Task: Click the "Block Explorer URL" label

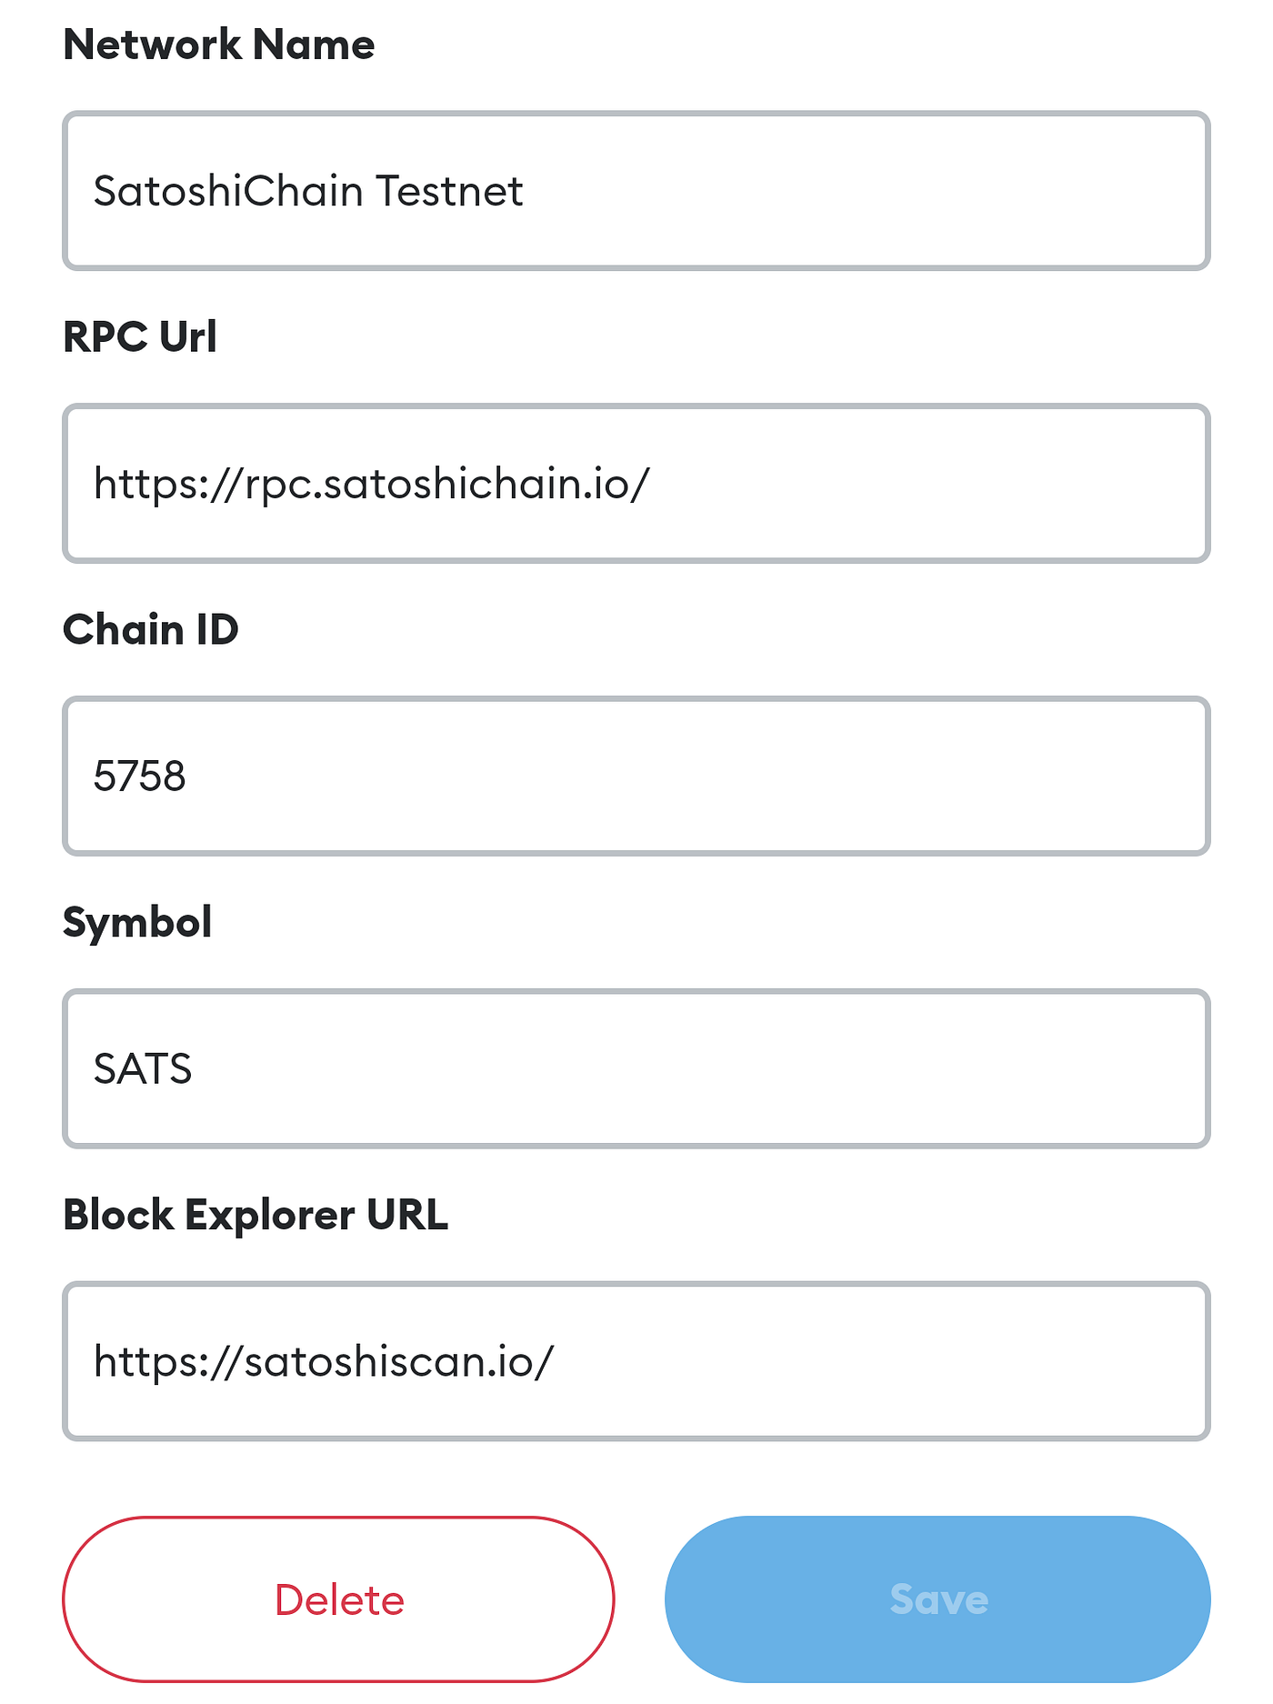Action: 256,1215
